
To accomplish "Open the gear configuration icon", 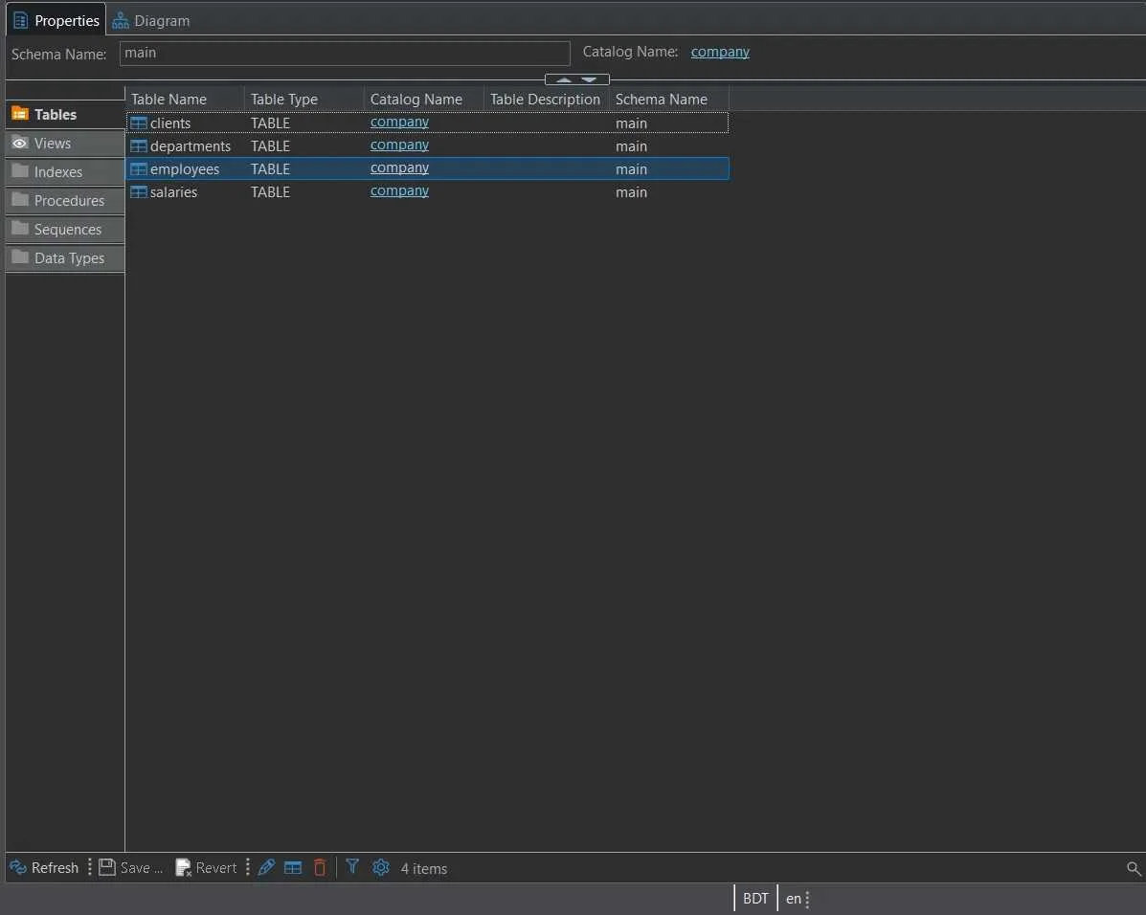I will pyautogui.click(x=381, y=867).
